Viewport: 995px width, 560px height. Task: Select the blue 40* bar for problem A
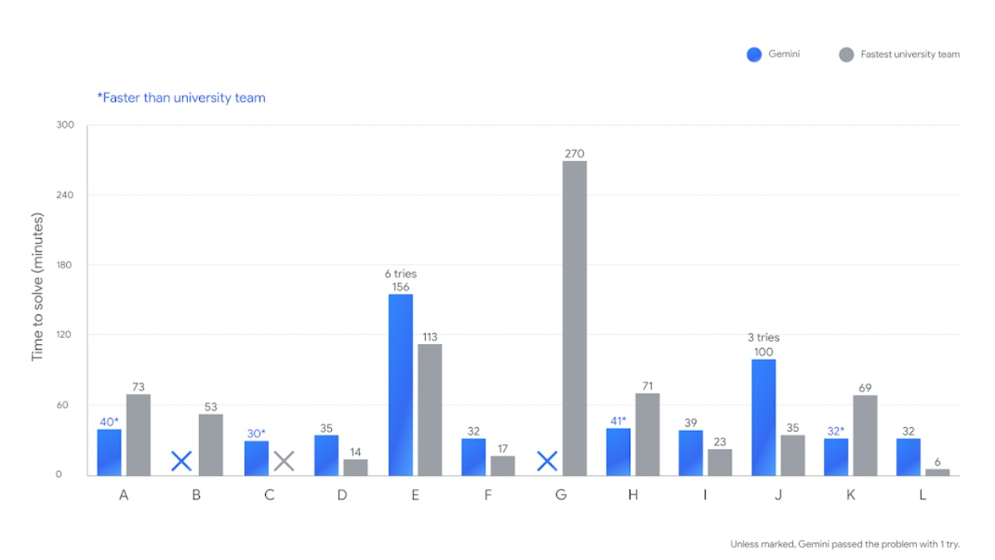point(110,452)
